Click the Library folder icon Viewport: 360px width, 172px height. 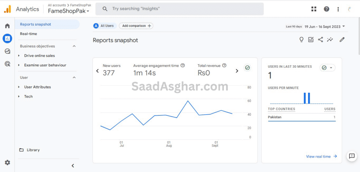pyautogui.click(x=21, y=150)
